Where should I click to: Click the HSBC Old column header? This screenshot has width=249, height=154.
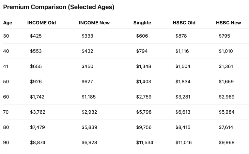(x=184, y=23)
